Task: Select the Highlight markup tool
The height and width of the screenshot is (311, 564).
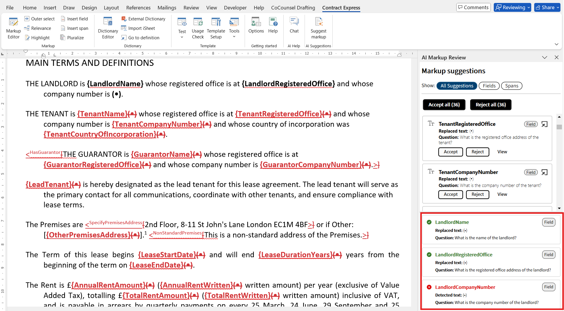Action: click(x=38, y=38)
